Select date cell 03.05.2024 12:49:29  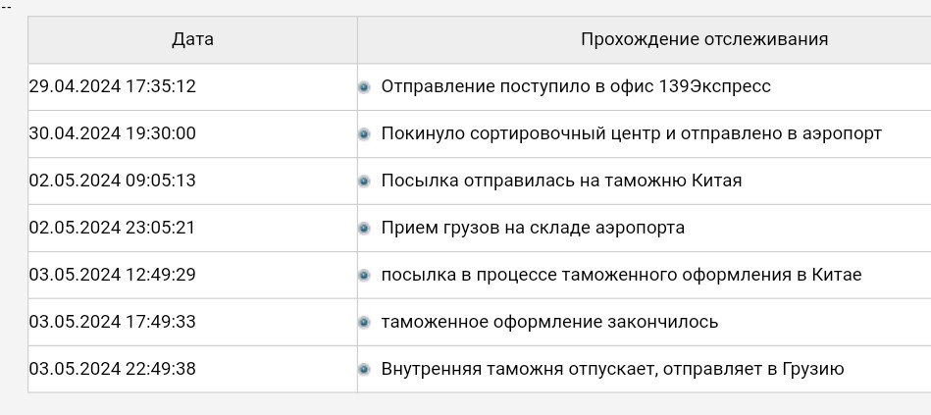pos(192,275)
